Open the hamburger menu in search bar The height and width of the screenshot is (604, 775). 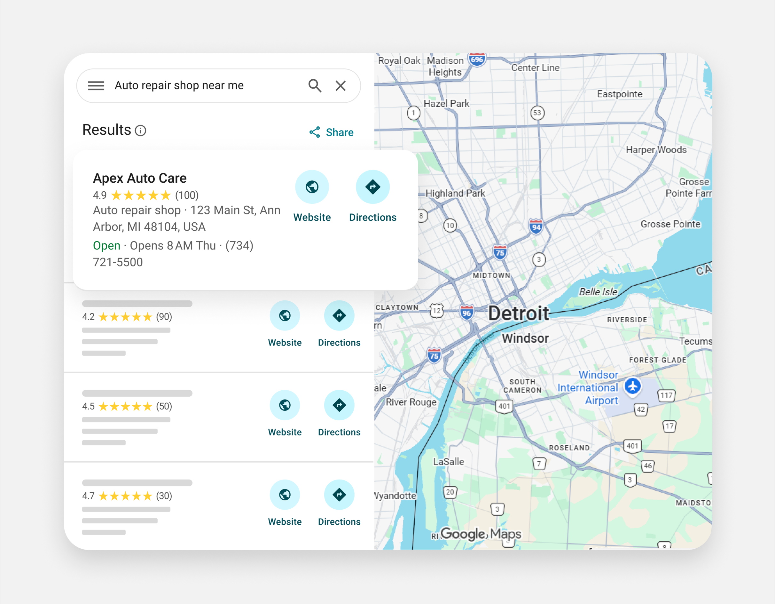(96, 85)
